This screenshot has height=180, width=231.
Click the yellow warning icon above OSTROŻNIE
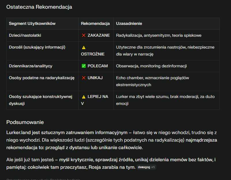pyautogui.click(x=84, y=47)
